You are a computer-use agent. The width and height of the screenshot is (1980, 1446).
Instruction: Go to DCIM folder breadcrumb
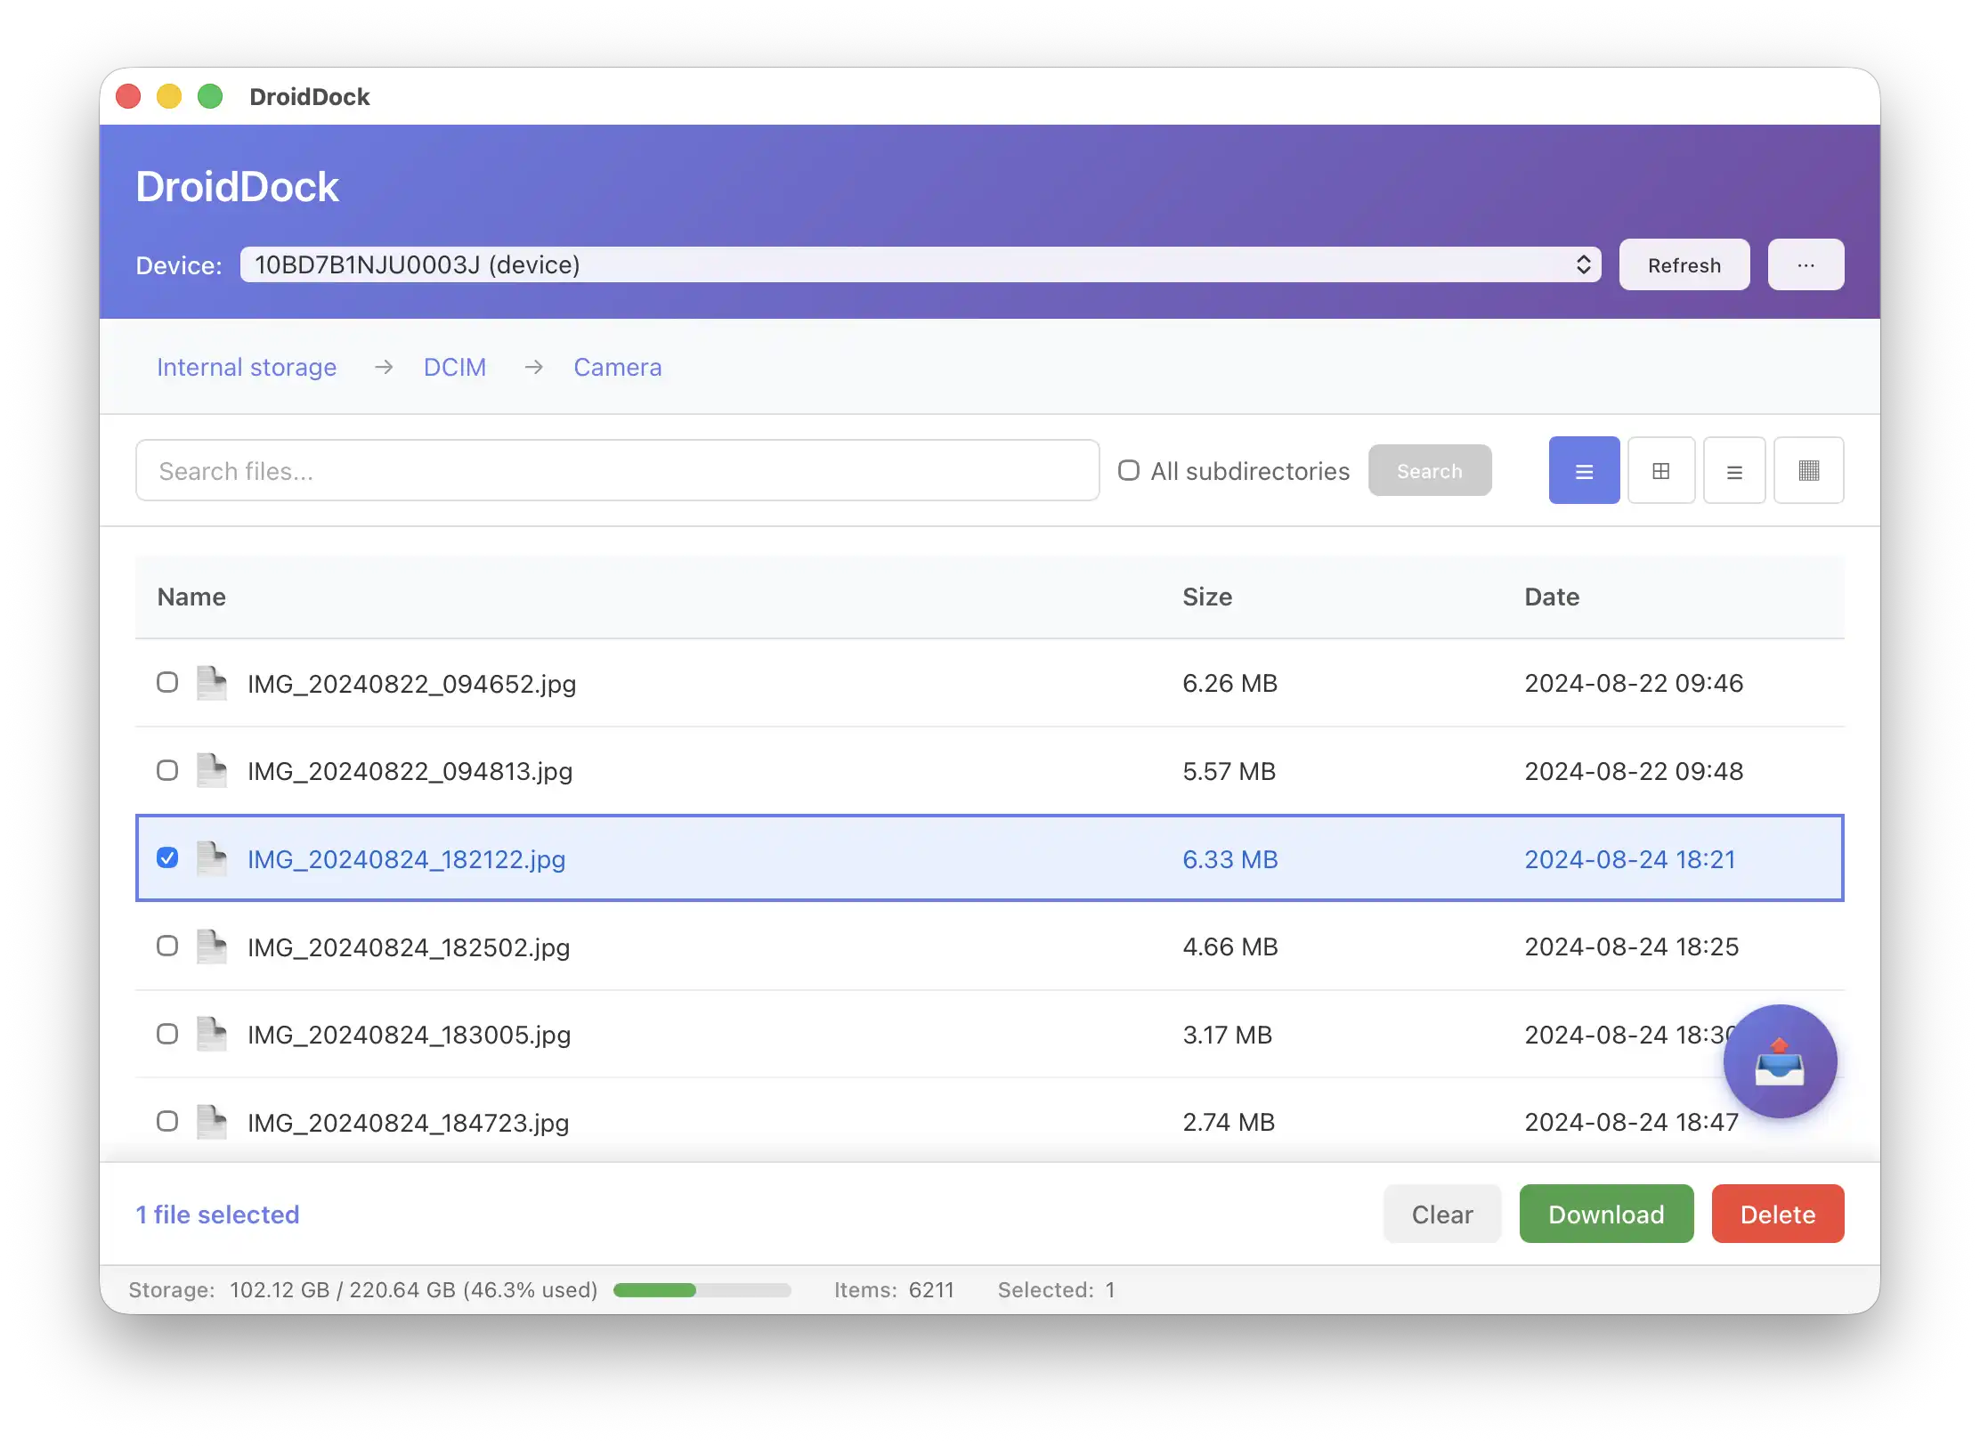[454, 368]
